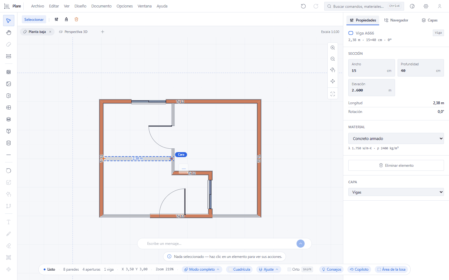Pick the column cylinder tool in sidebar

click(x=9, y=143)
